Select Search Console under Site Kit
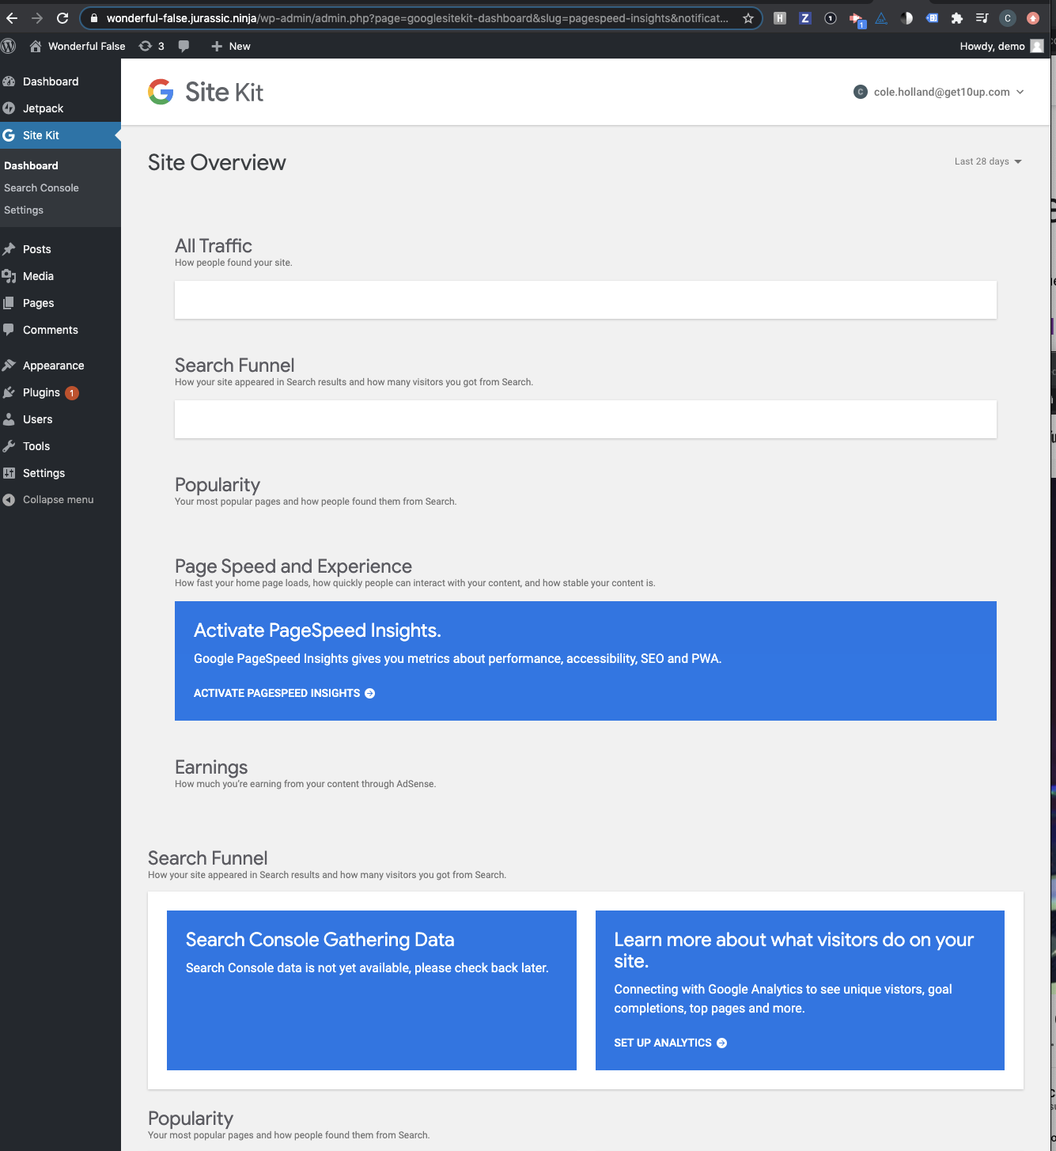Image resolution: width=1056 pixels, height=1151 pixels. (x=41, y=187)
